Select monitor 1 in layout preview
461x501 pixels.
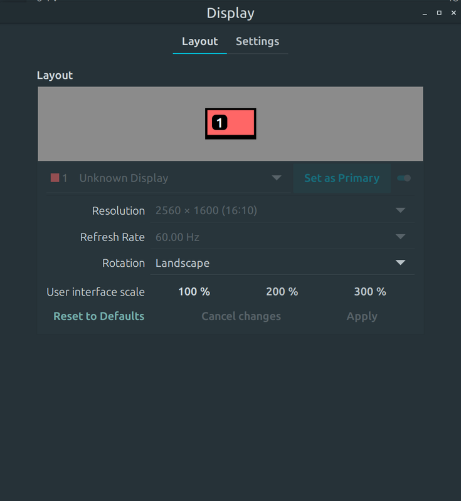click(231, 123)
